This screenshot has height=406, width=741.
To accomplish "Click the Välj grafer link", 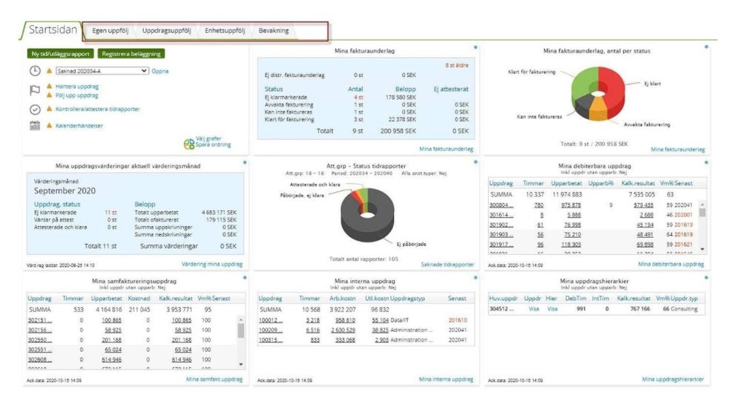I will [x=208, y=139].
